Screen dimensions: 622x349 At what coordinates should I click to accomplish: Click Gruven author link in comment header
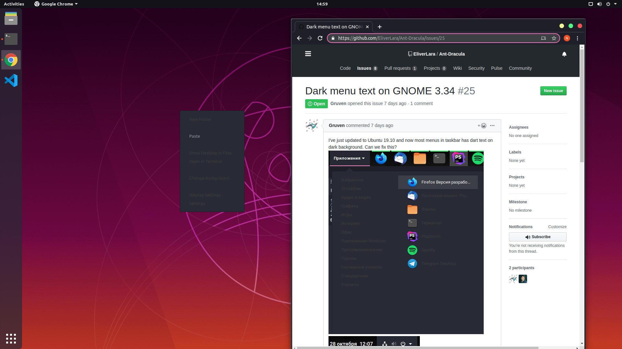pos(337,125)
